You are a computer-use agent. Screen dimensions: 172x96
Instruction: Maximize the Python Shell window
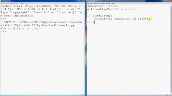pyautogui.click(x=80, y=1)
